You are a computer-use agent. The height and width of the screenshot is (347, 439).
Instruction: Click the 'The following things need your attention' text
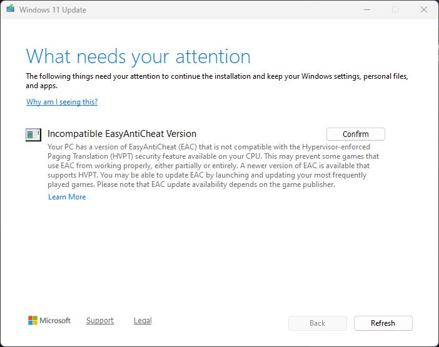(217, 81)
